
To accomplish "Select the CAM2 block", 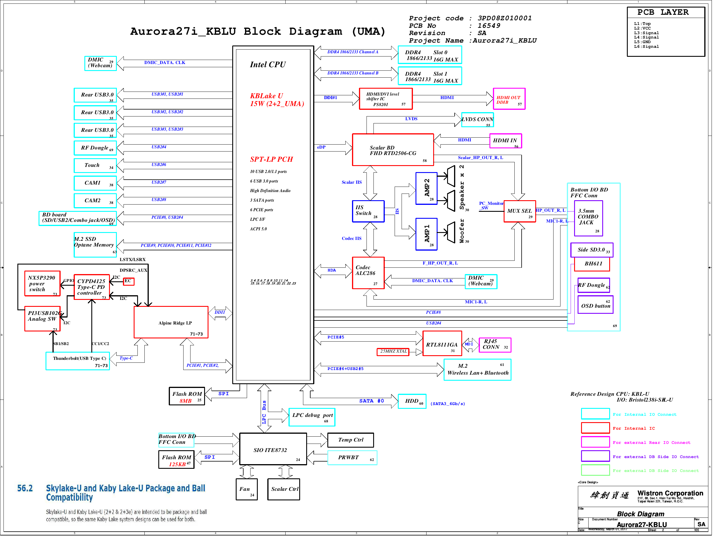I will tap(95, 201).
